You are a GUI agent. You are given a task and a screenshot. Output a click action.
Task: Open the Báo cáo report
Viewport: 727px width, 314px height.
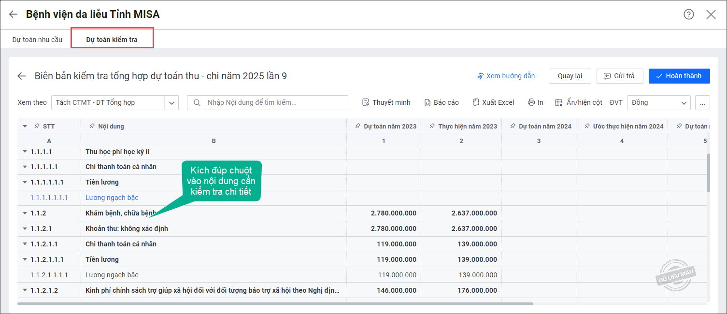pos(442,102)
